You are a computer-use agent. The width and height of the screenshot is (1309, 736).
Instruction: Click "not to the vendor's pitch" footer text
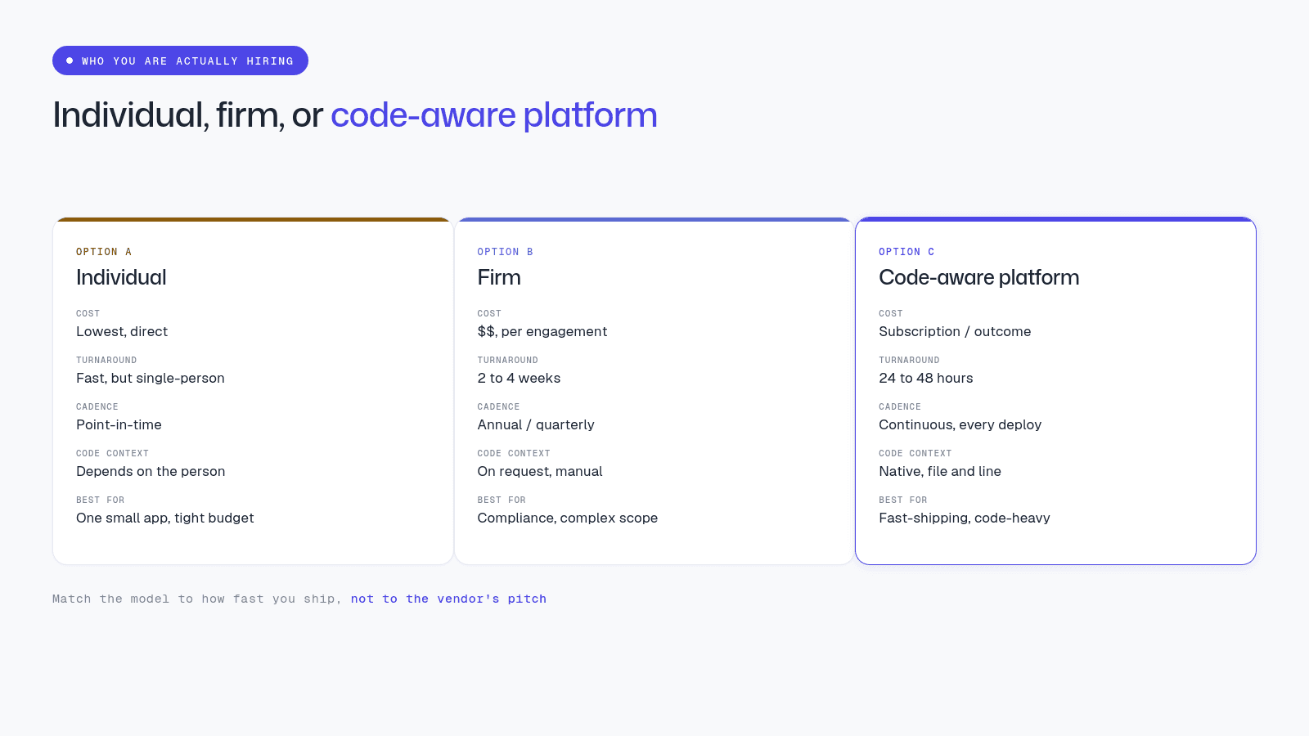448,599
